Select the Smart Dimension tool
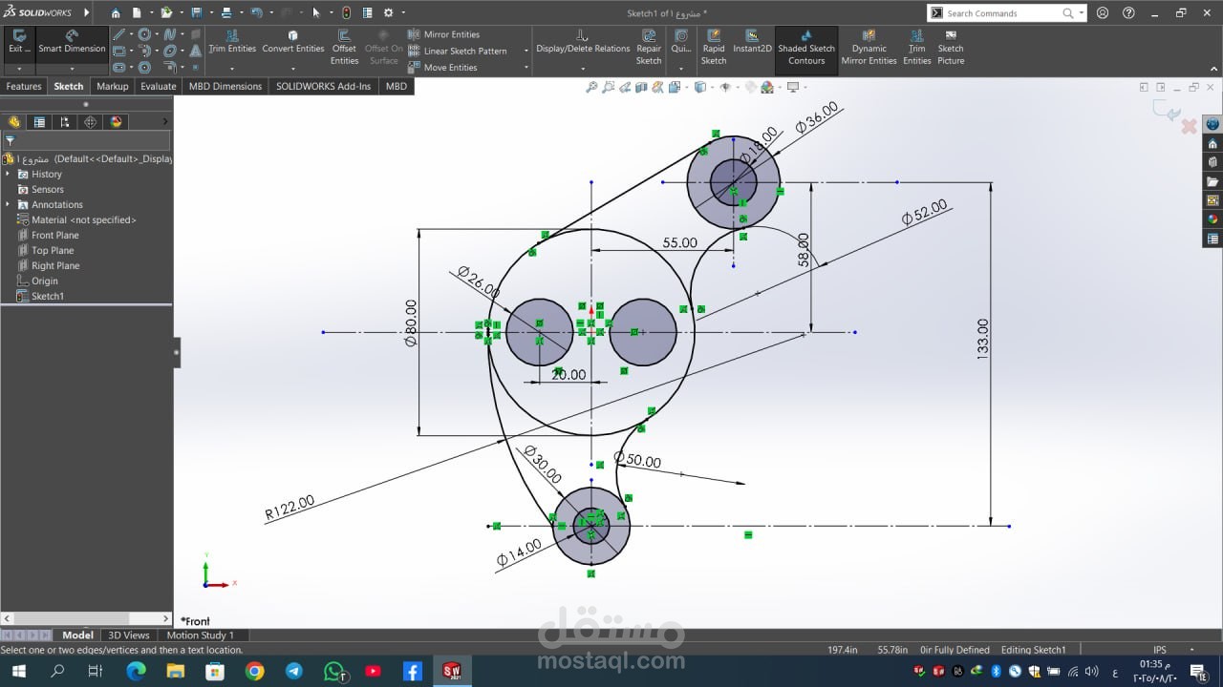This screenshot has height=687, width=1223. coord(72,42)
